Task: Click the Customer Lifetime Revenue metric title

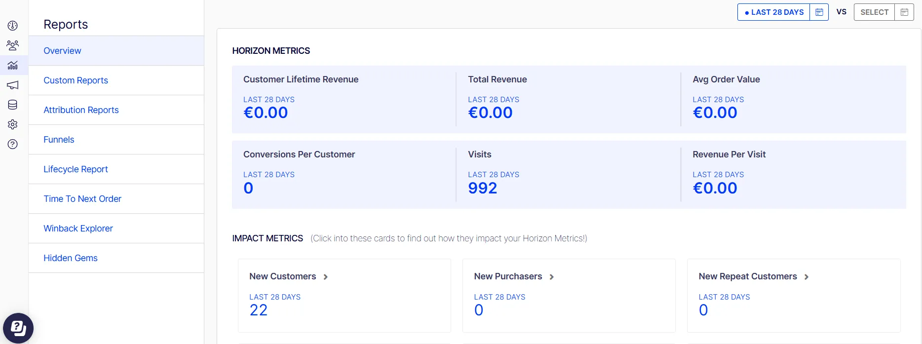Action: [x=301, y=79]
